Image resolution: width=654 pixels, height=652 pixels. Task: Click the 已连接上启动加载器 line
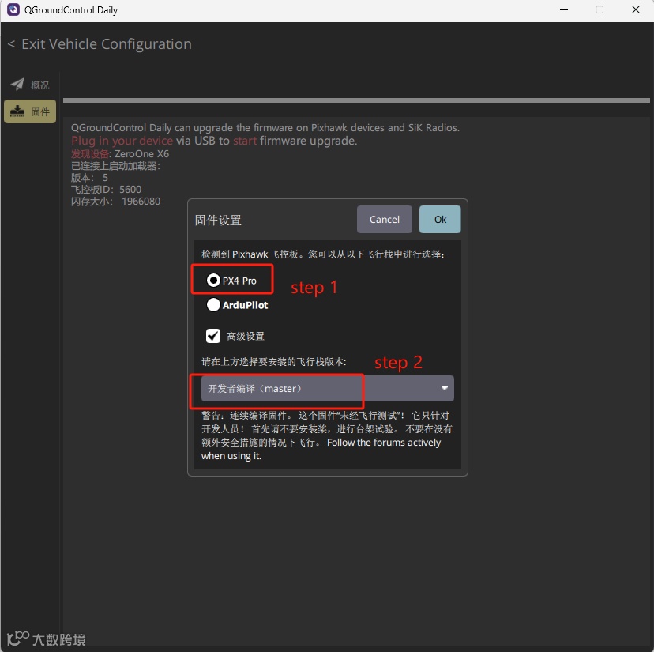(x=115, y=166)
